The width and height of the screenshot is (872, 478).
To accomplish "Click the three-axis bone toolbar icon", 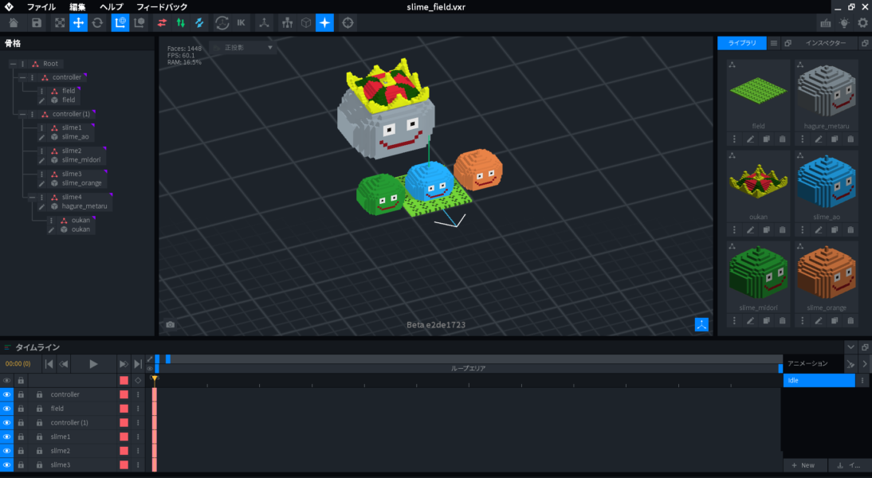I will (264, 23).
